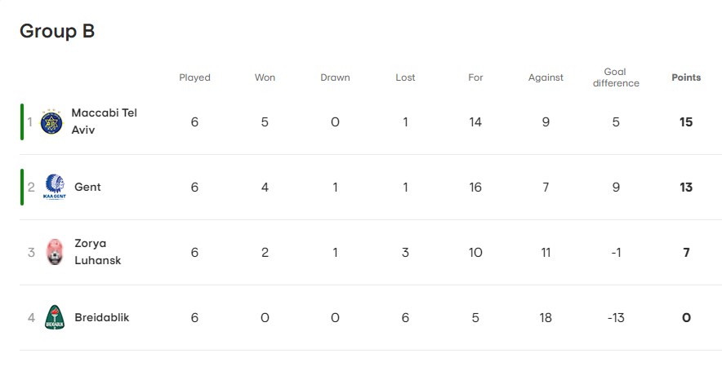Click the Zorya Luhansk club crest
This screenshot has height=371, width=722.
click(54, 253)
